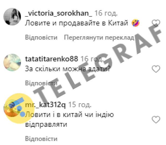
Task: Reply to the _victoria_sorokhan_ comment via Відповісти
Action: tap(41, 37)
